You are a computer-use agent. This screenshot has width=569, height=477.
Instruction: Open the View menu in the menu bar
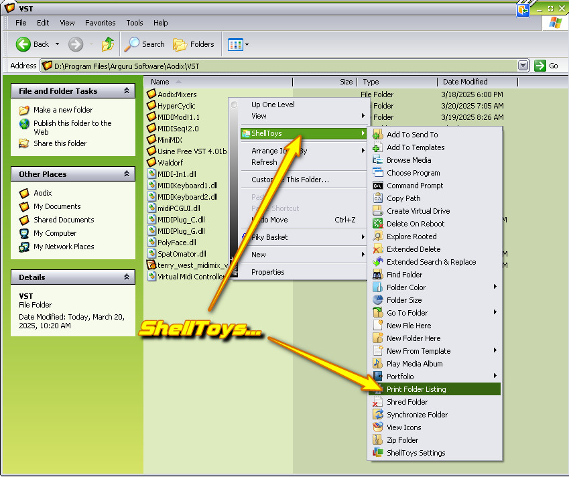click(67, 23)
